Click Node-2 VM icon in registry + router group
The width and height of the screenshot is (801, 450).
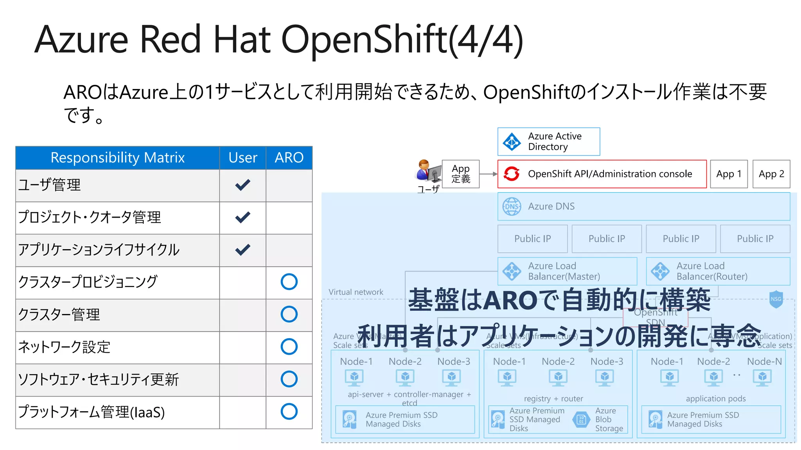[x=559, y=378]
